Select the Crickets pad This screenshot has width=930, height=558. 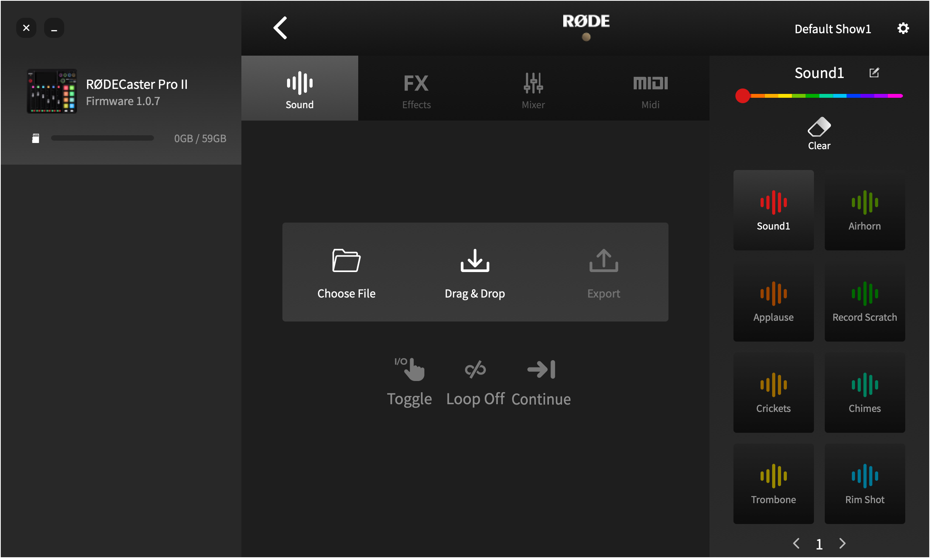(x=774, y=393)
